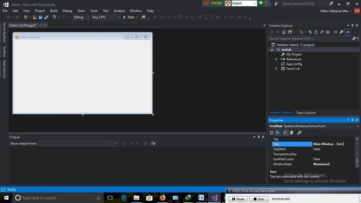361x203 pixels.
Task: Expand the Form1.vb node
Action: (x=276, y=69)
